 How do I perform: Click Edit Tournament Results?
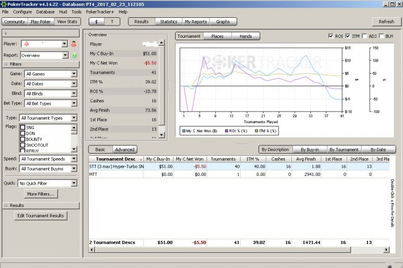pos(41,216)
